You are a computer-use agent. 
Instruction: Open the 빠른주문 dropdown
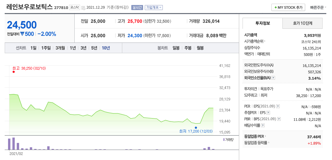(x=318, y=7)
